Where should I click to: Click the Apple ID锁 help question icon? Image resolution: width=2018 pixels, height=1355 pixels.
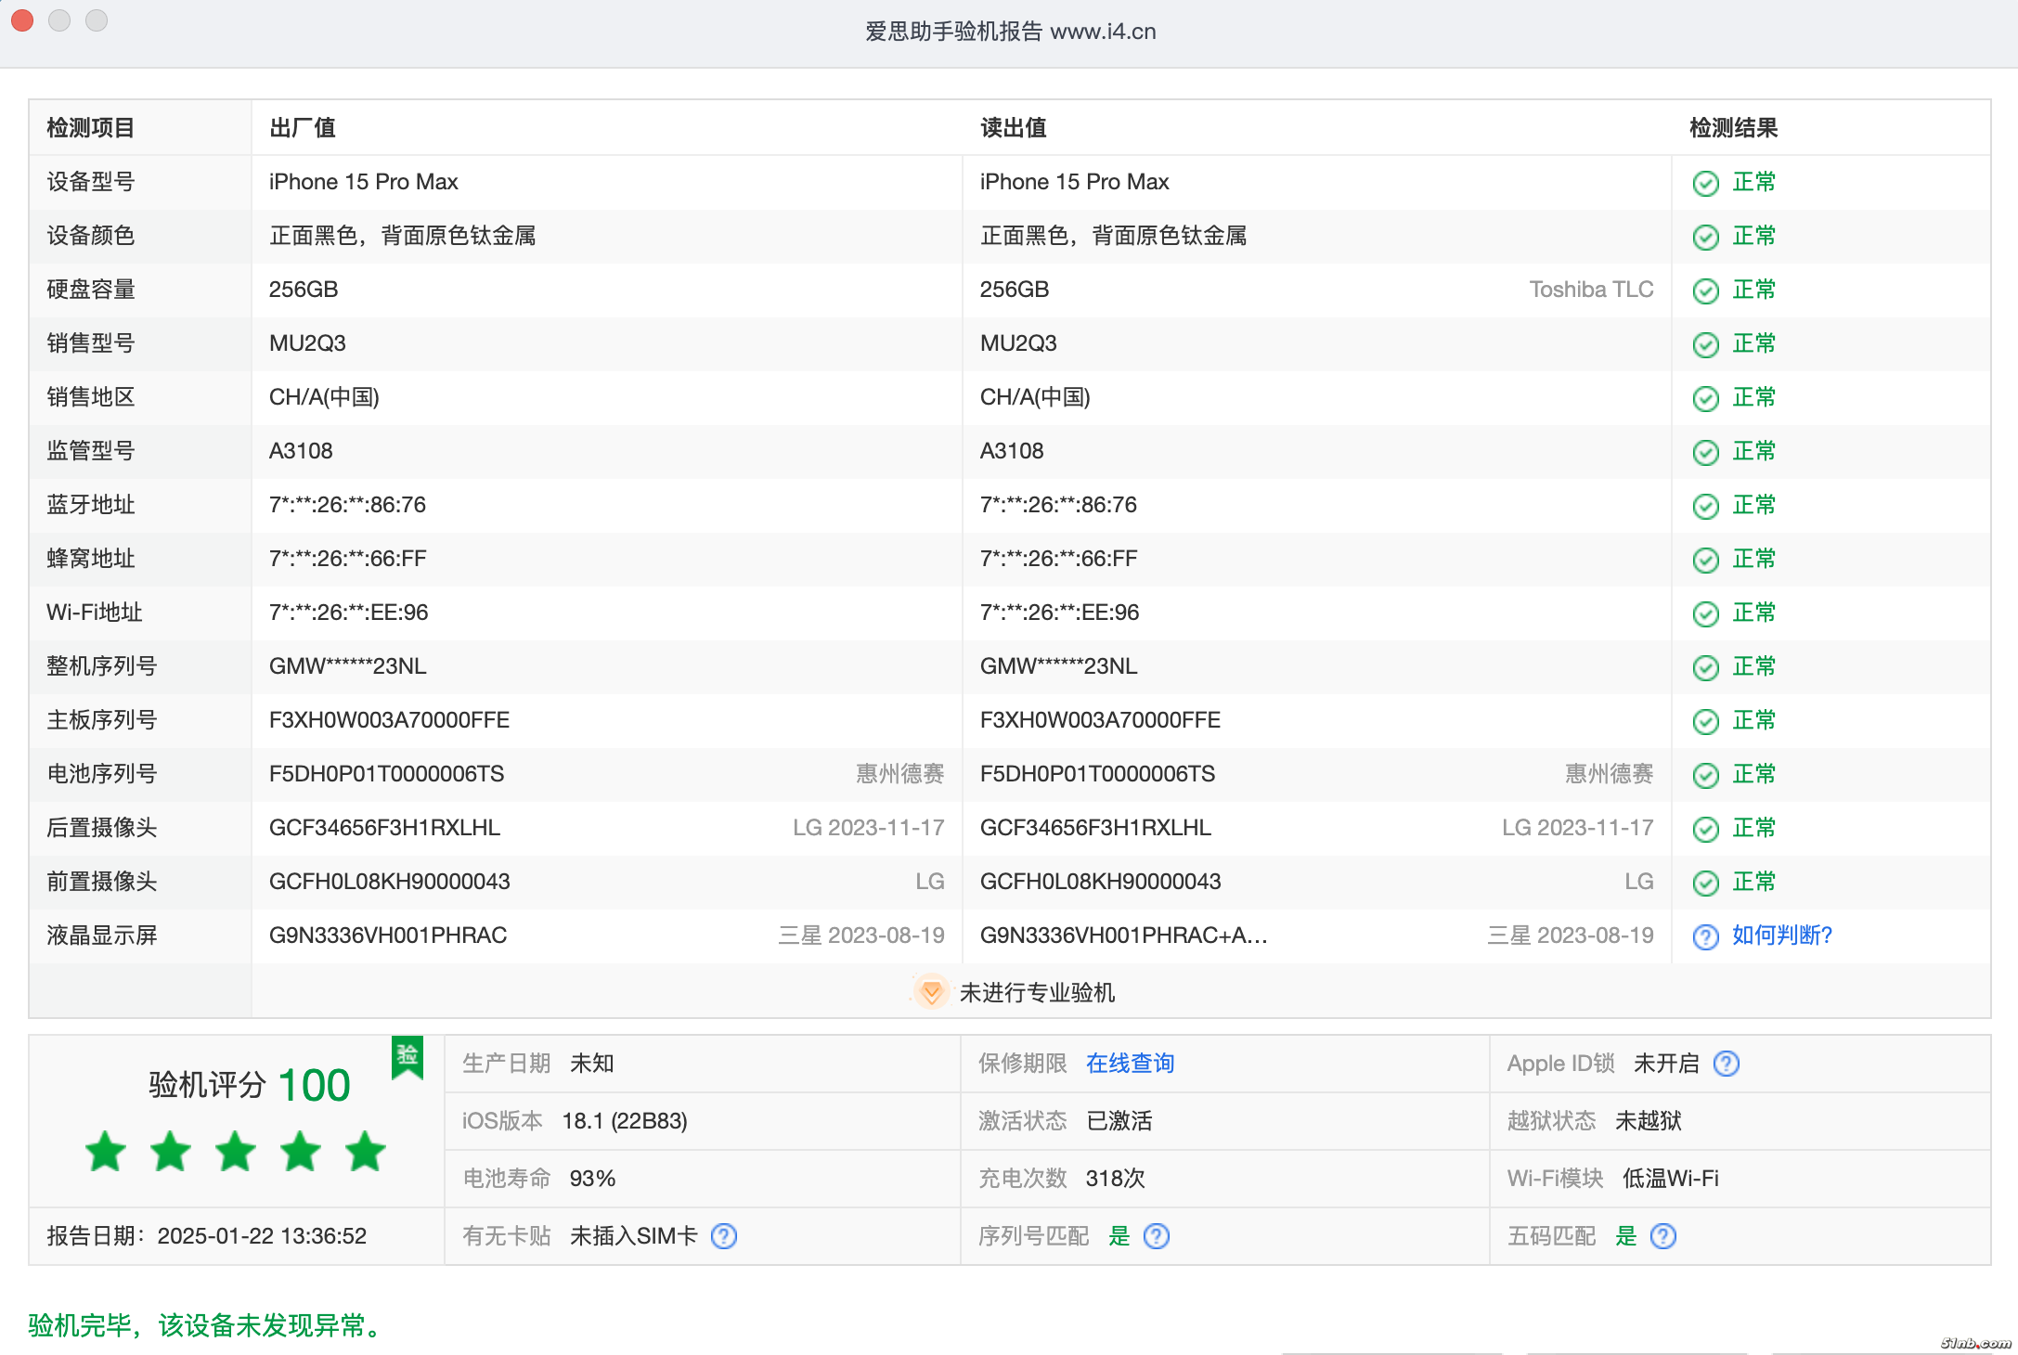point(1727,1064)
